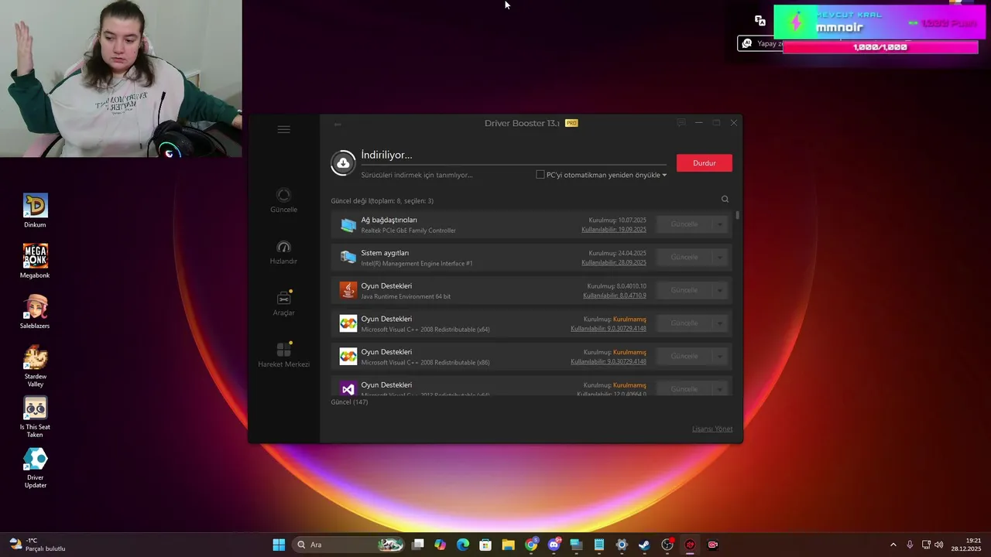Click Güncelle for Java Runtime Environment

click(684, 290)
